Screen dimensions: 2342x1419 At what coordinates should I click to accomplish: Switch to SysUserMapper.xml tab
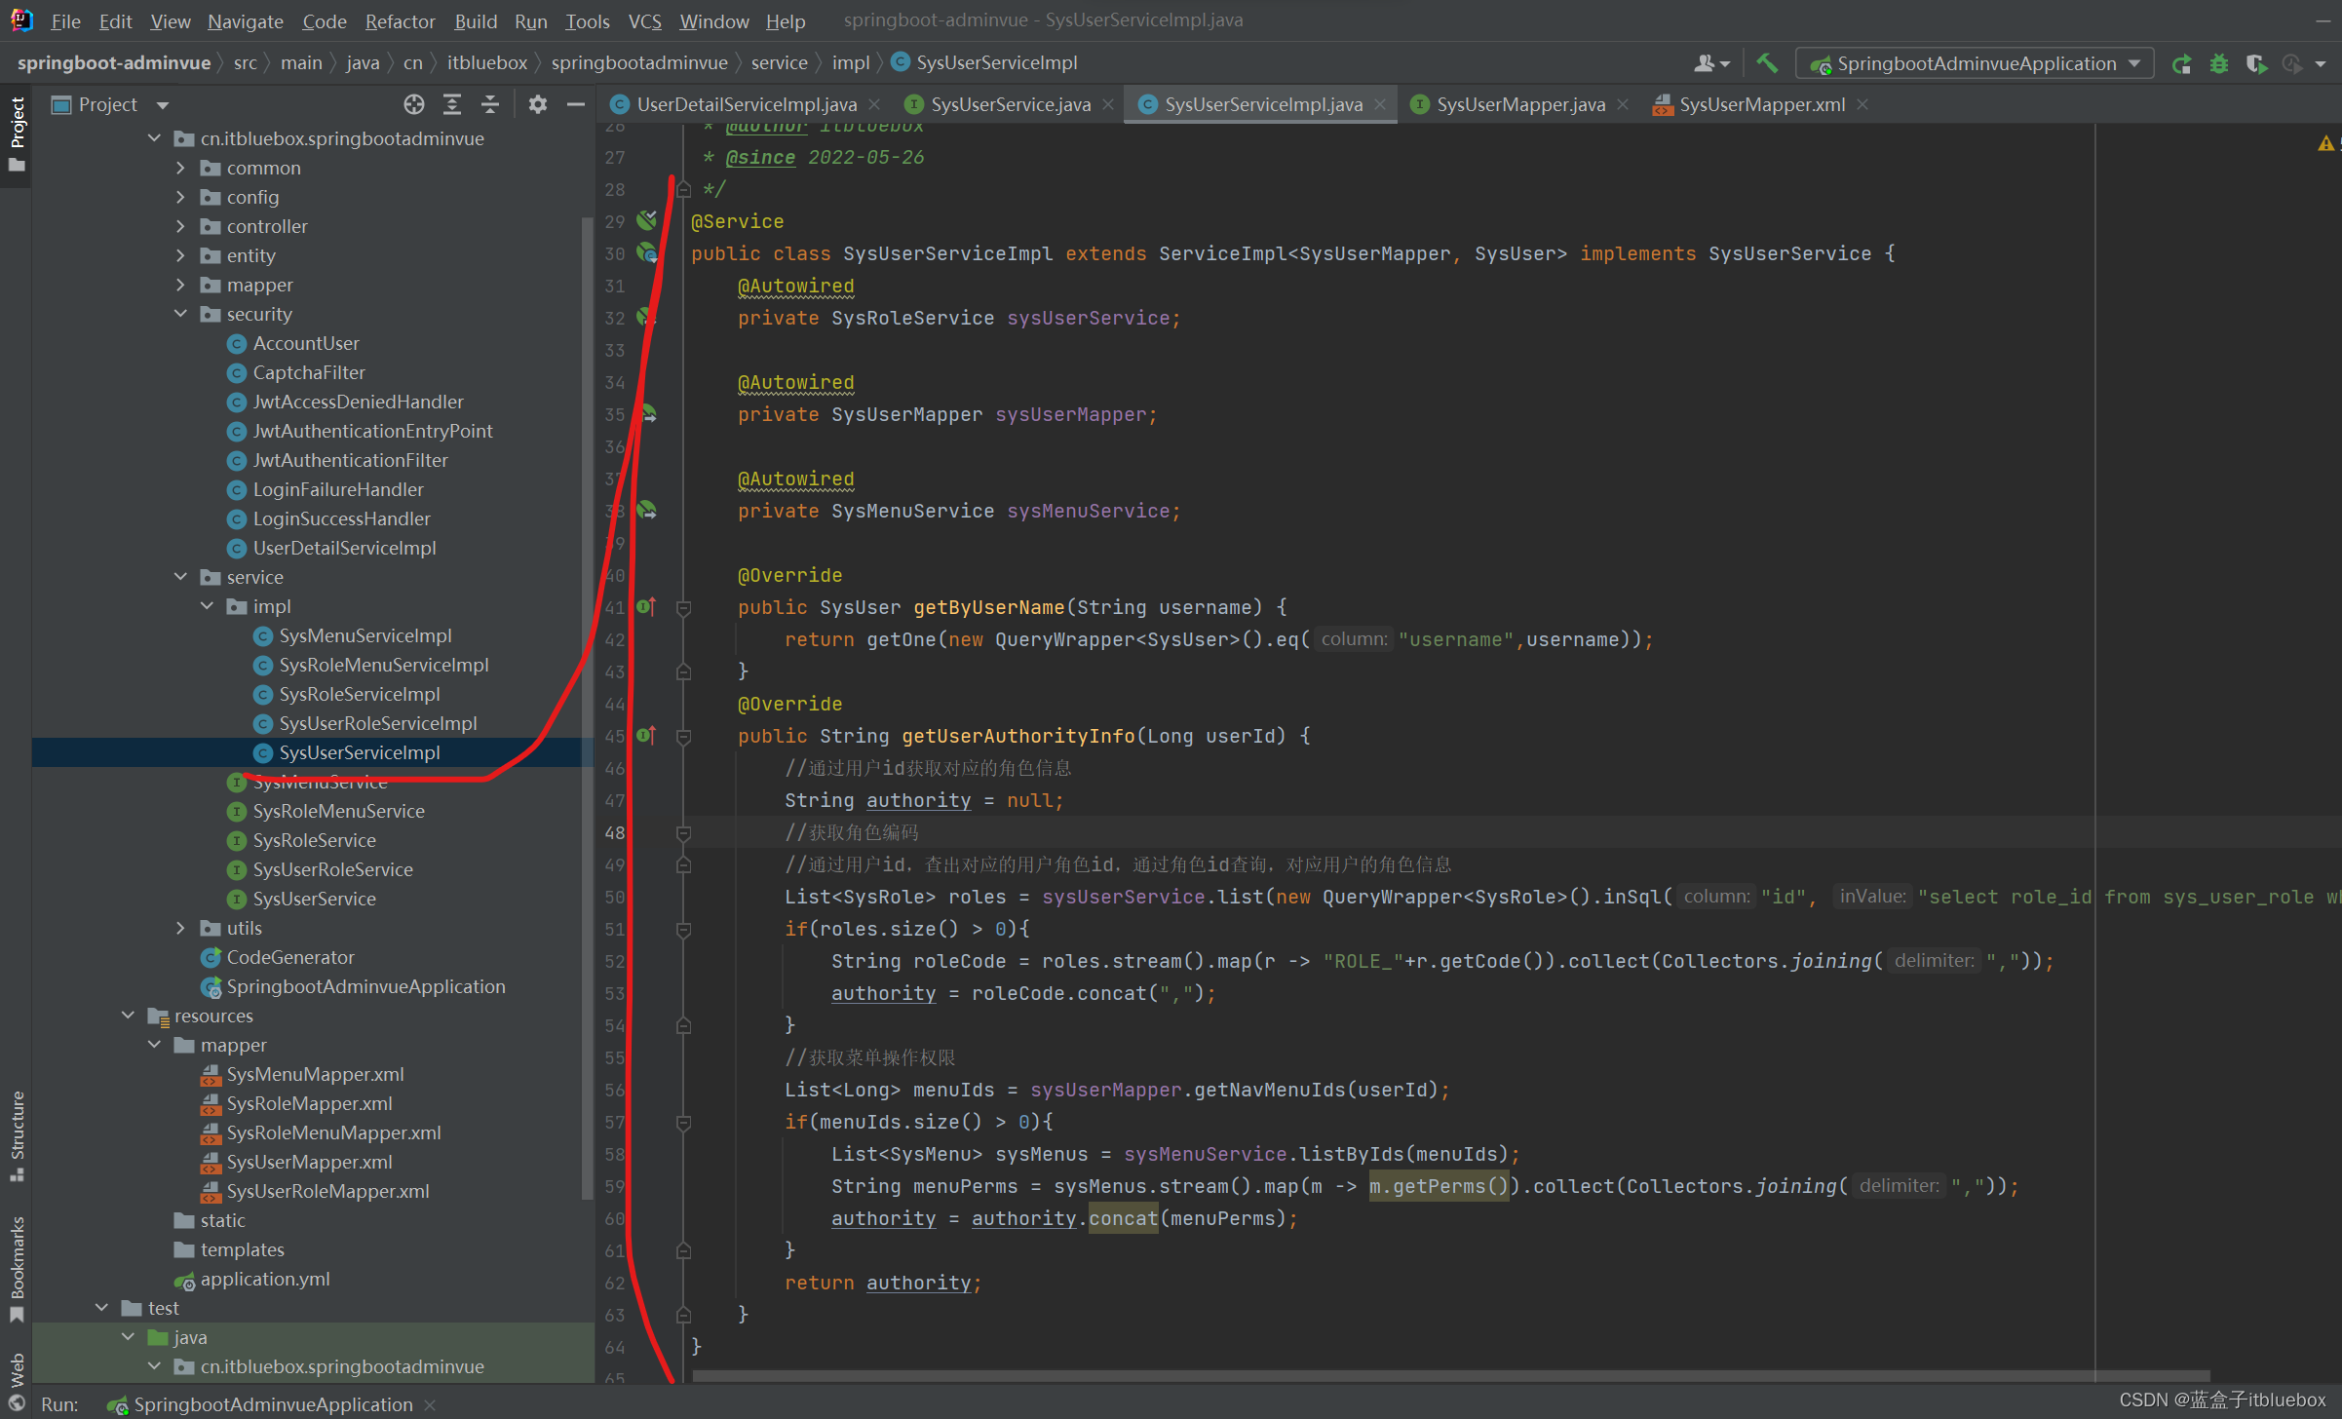click(1760, 104)
